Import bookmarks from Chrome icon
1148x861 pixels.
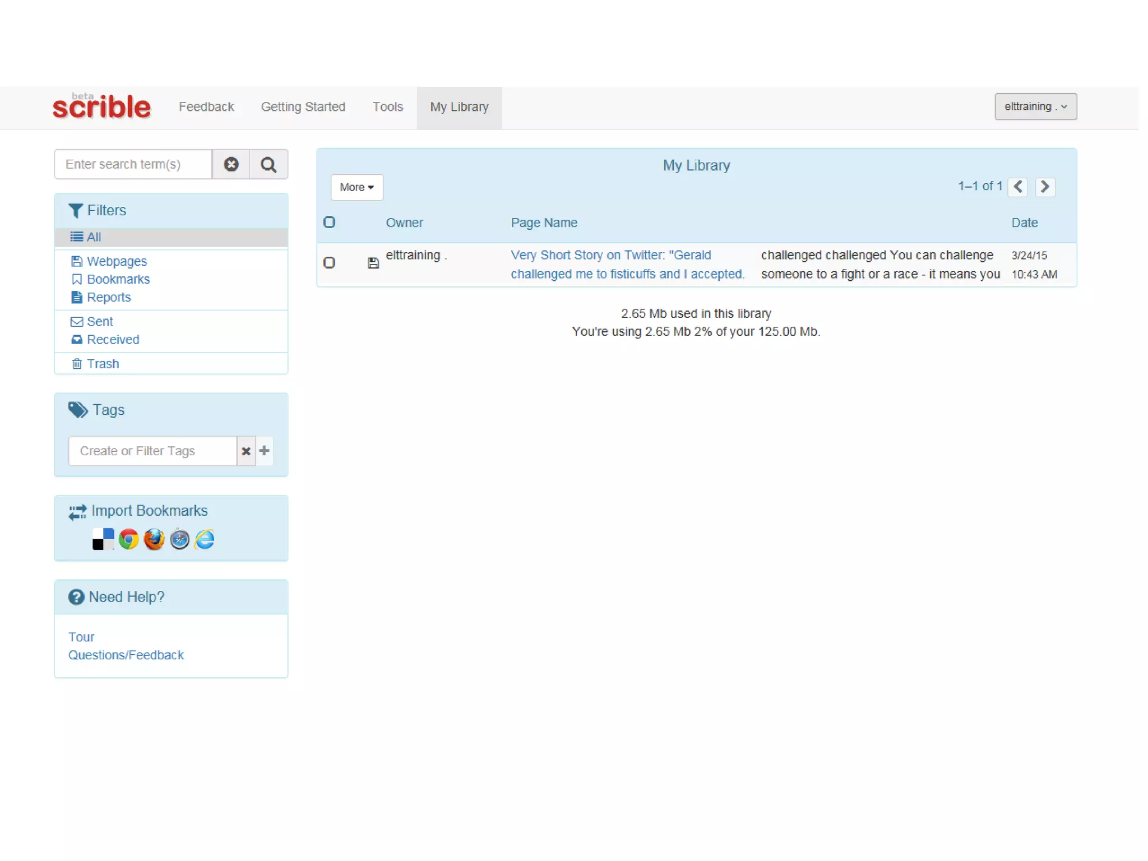click(x=128, y=539)
